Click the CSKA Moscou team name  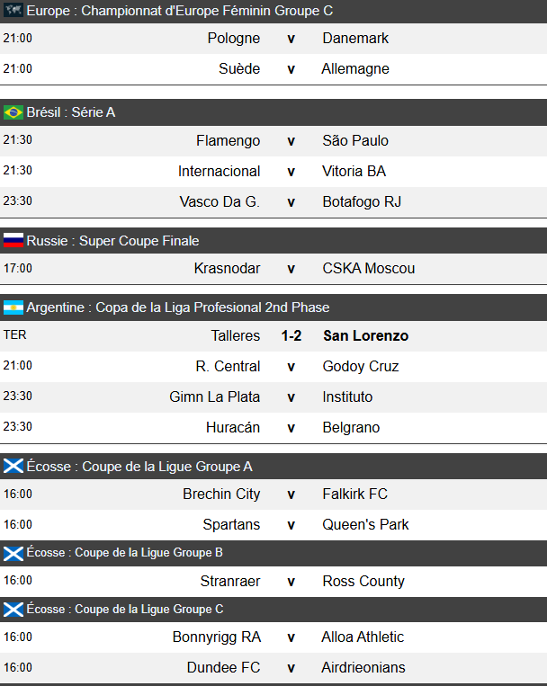368,269
